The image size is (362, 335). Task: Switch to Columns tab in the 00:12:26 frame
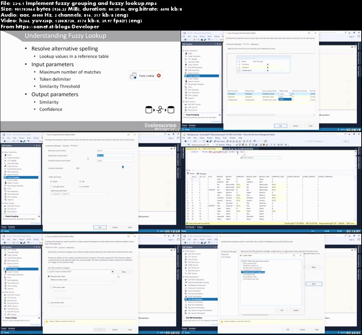tap(65, 146)
